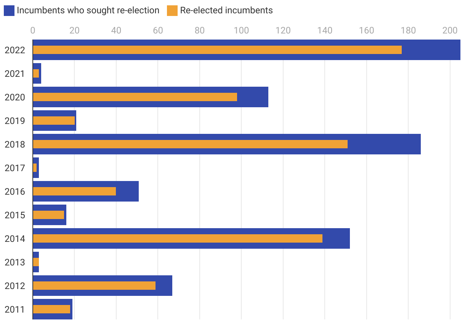
Task: Click the 100 tick on the value axis
Action: (241, 30)
